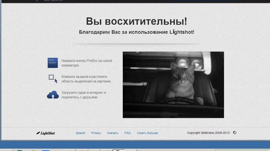
Task: Click the text Нажмите кнопку PrntScr на своей клавиатуре
Action: click(x=87, y=63)
